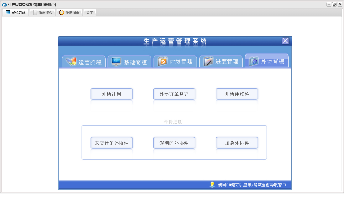The image size is (344, 224).
Task: Click the butterfly icon on 运营流程 tab
Action: 71,62
